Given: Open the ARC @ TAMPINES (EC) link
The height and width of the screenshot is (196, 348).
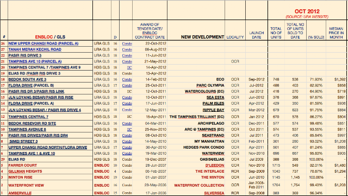Looking at the screenshot, I should (204, 129).
